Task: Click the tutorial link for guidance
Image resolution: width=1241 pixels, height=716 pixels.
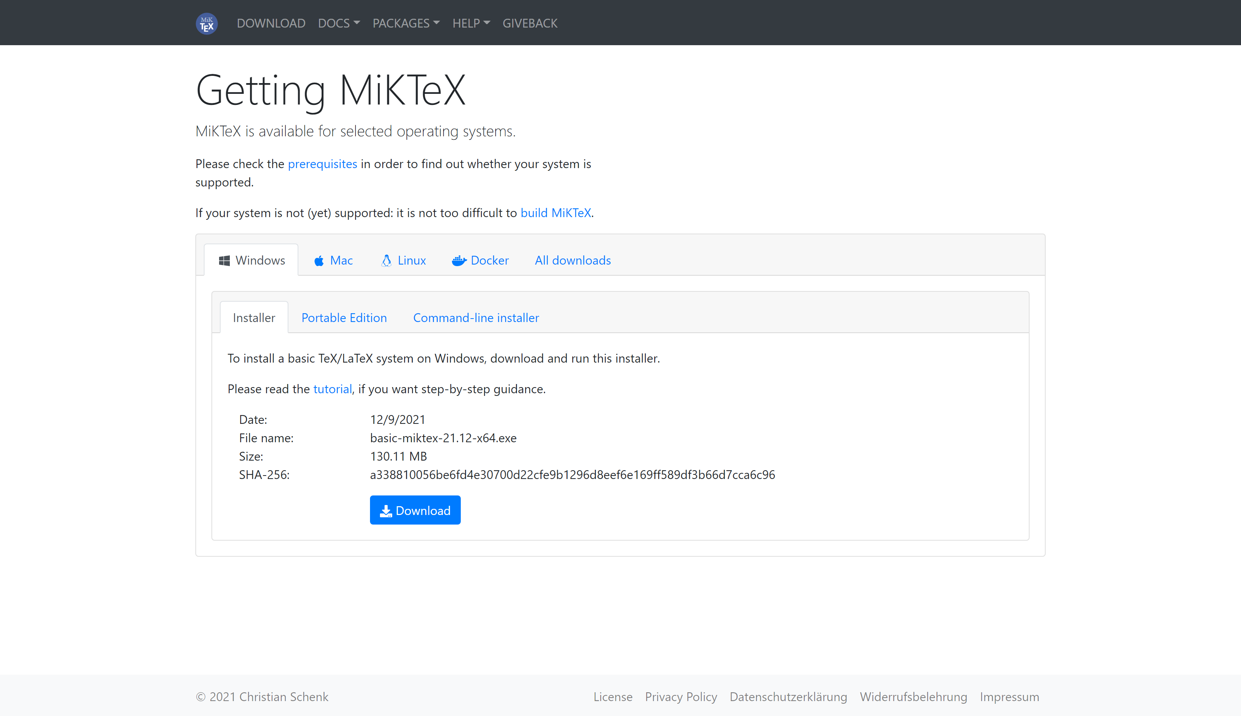Action: point(332,388)
